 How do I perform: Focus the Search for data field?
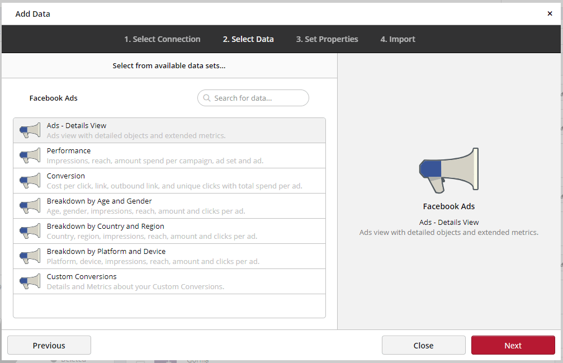[x=253, y=98]
